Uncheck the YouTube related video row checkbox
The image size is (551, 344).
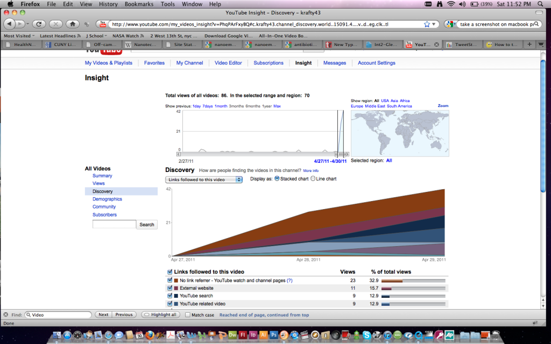pos(169,303)
